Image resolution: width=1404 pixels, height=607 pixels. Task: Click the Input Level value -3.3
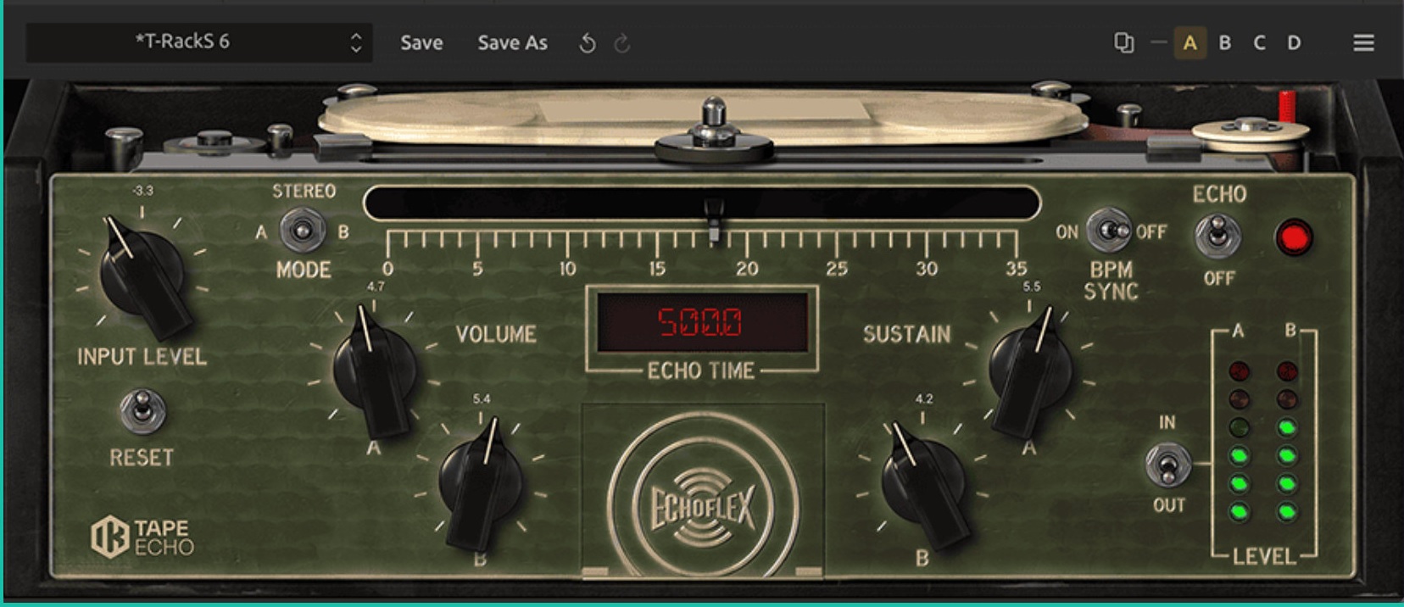142,192
